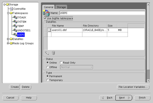
Task: Click the Redo Log Groups folder icon
Action: tap(11, 43)
